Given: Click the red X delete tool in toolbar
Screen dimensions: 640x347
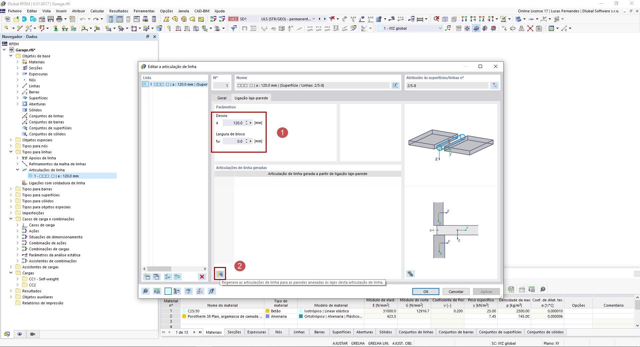Looking at the screenshot, I should coord(530,28).
